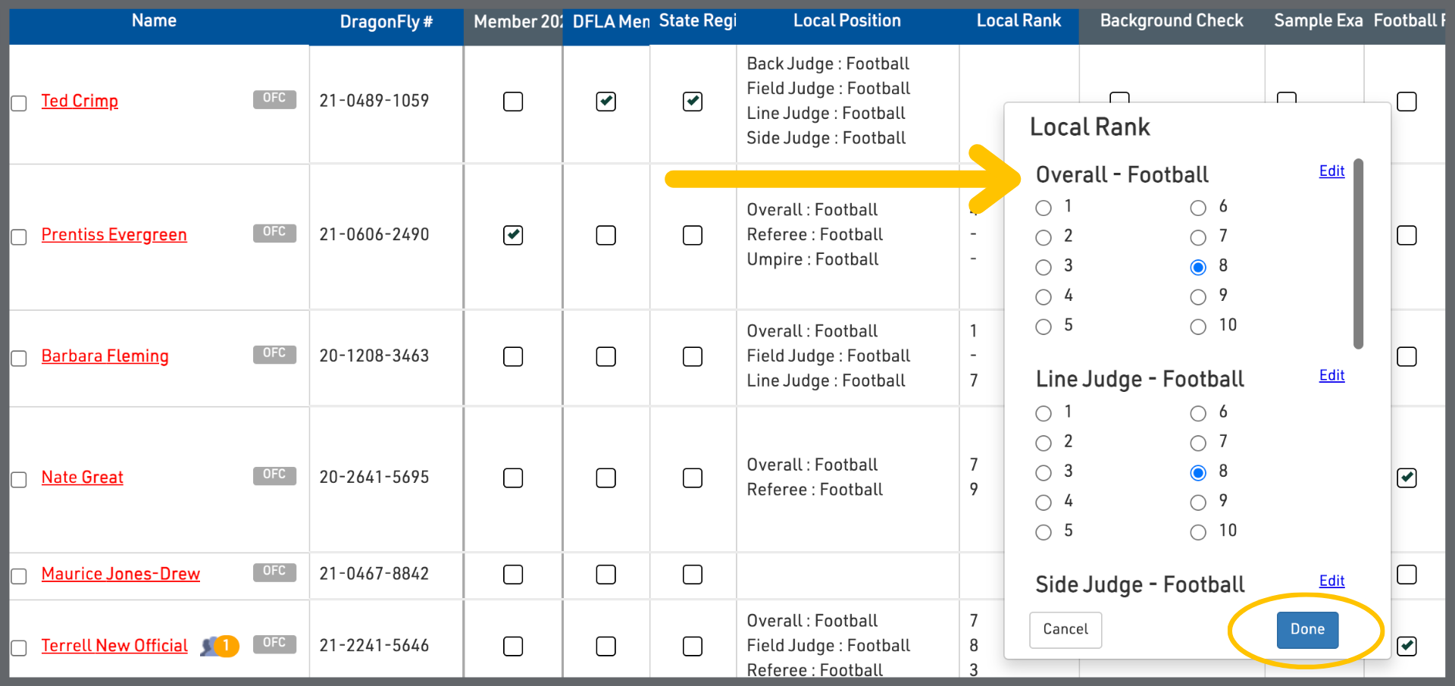Open Nate Great's profile link
The height and width of the screenshot is (686, 1455).
coord(82,478)
